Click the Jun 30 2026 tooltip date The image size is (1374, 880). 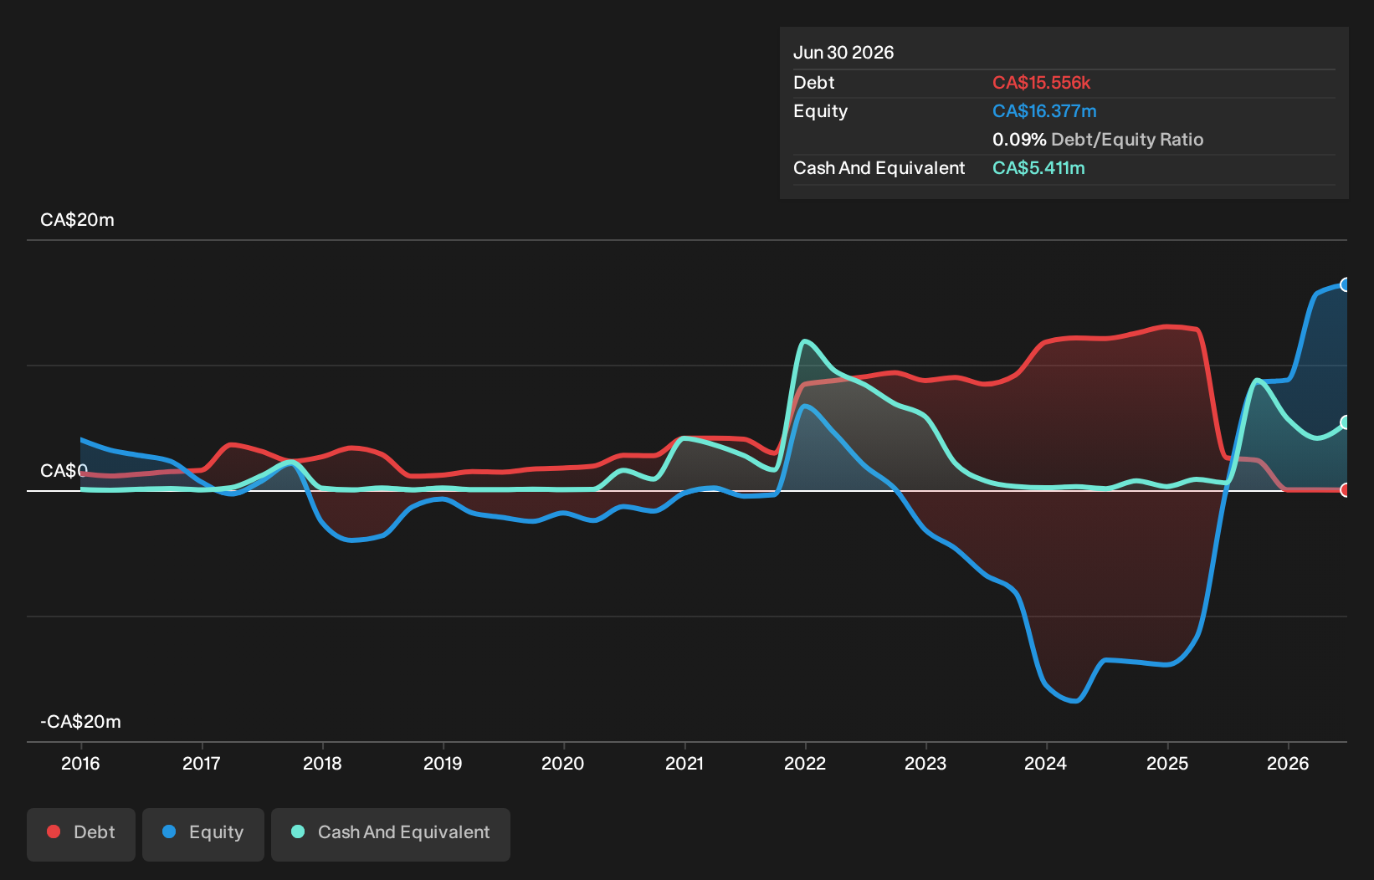[843, 53]
